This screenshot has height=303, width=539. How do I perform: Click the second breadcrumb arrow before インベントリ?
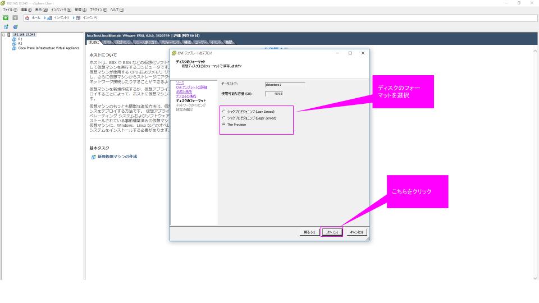click(73, 18)
